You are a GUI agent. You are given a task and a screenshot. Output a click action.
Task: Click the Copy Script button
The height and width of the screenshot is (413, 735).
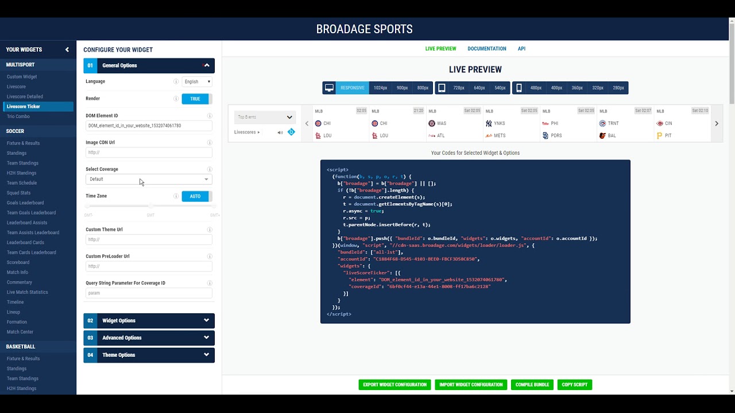(575, 385)
